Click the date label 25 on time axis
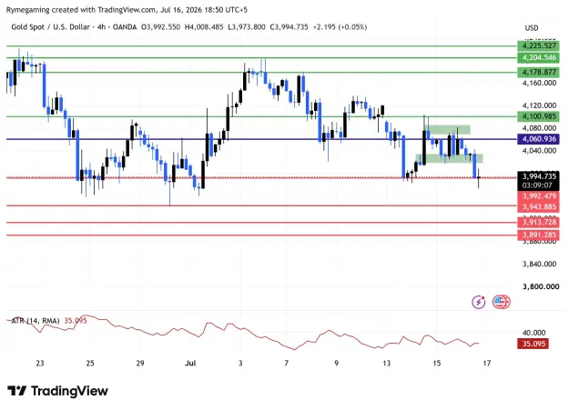Viewport: 569px width, 410px height. [x=90, y=363]
